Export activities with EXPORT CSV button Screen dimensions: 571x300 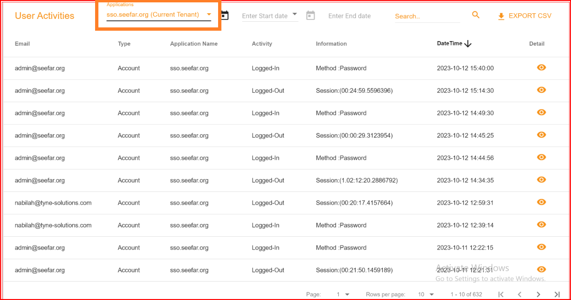point(525,16)
